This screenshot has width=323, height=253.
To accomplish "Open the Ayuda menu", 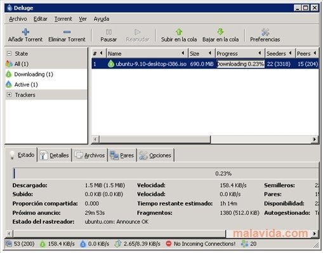I will click(x=102, y=19).
